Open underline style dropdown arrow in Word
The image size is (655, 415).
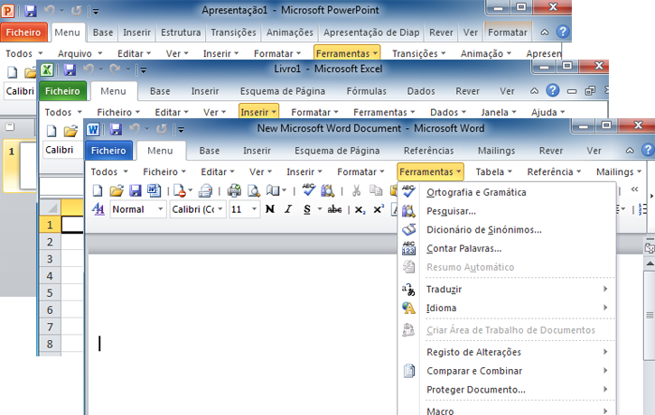pyautogui.click(x=320, y=209)
